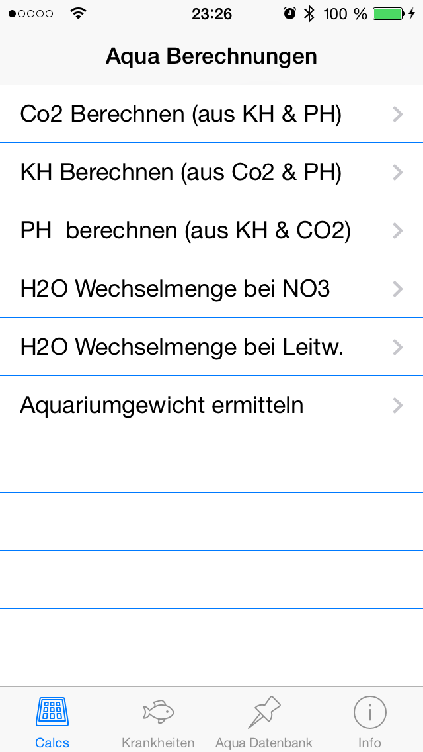
Task: Select PH berechnen (aus KH & CO2)
Action: (x=211, y=230)
